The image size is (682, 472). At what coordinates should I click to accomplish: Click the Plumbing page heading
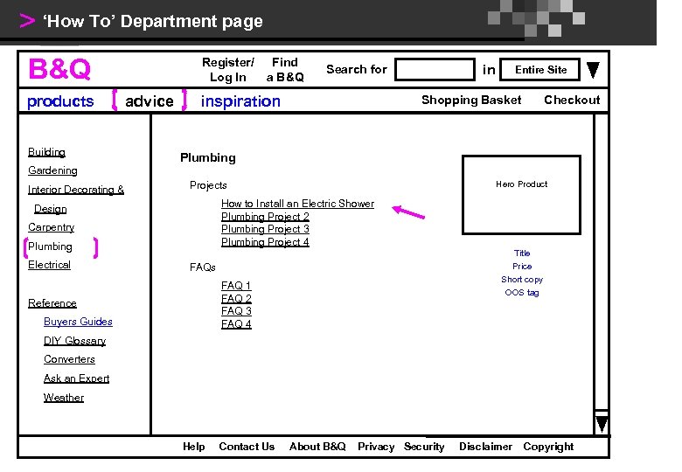point(208,157)
